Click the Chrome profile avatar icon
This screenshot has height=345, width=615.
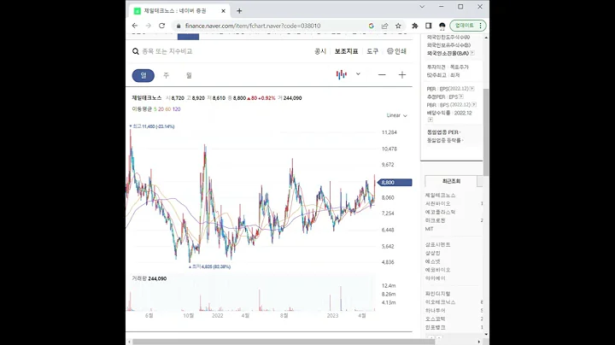point(442,26)
